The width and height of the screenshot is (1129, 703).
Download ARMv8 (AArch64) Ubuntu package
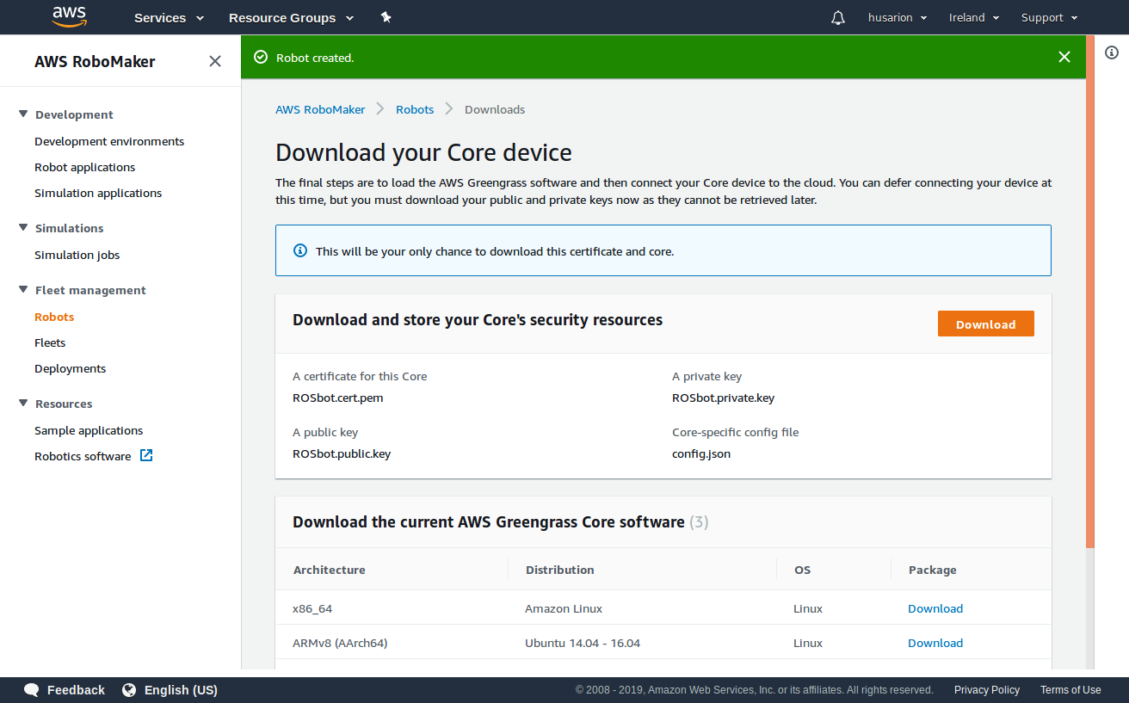click(x=935, y=643)
